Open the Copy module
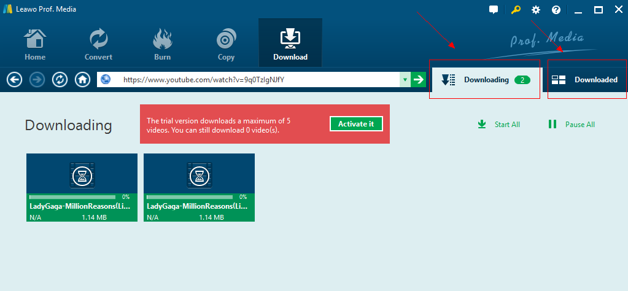The image size is (628, 291). [226, 44]
